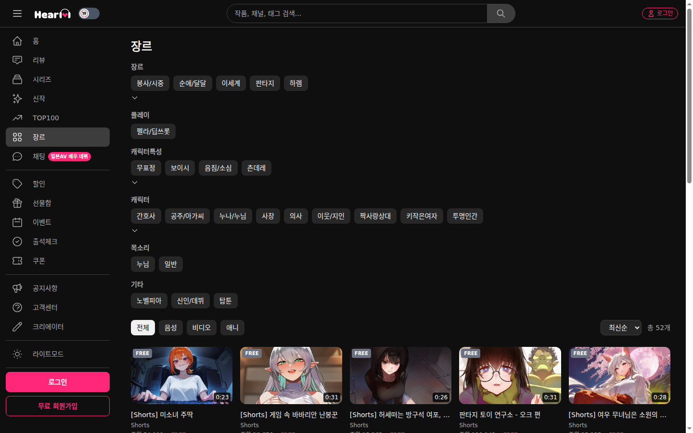
Task: Click the page vertical scrollbar
Action: pyautogui.click(x=689, y=96)
